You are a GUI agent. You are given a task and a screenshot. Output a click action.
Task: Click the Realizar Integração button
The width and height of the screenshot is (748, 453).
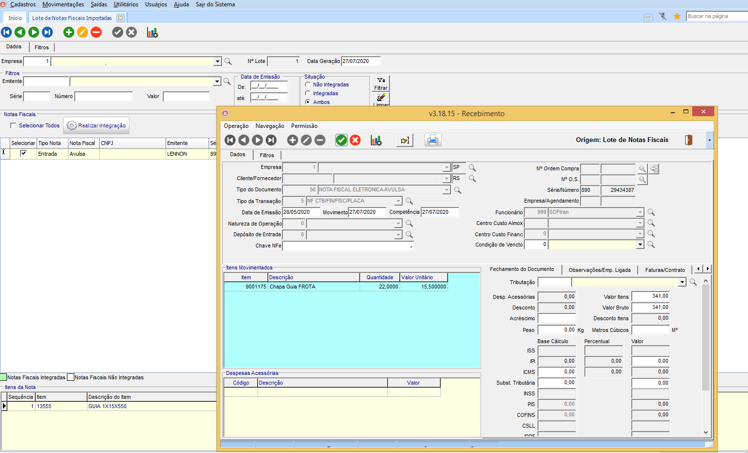point(96,125)
